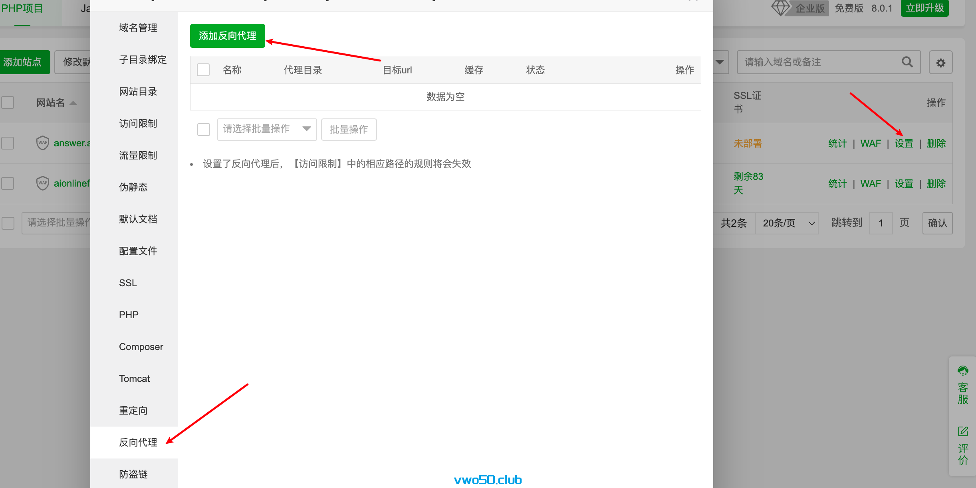Screen dimensions: 976x488
Task: Switch to the 反向代理 sidebar item
Action: click(138, 442)
